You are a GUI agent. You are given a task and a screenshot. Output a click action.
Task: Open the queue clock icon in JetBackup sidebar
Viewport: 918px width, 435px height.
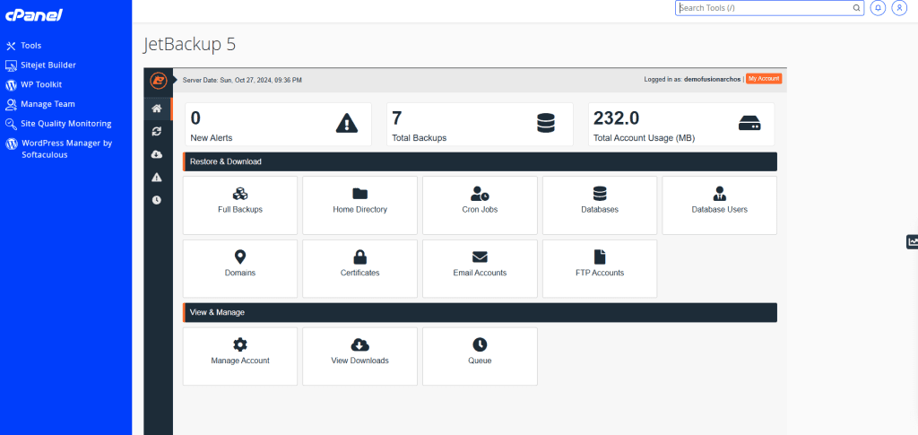[157, 200]
